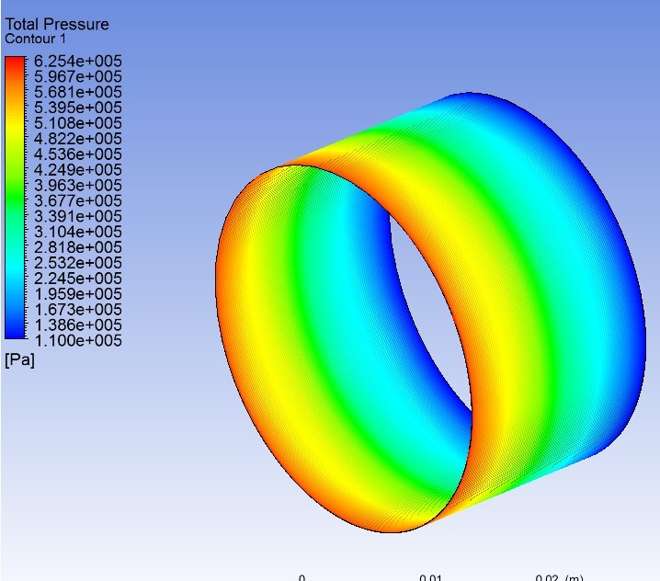
Task: Select legend value 2.245e+005
Action: [78, 279]
